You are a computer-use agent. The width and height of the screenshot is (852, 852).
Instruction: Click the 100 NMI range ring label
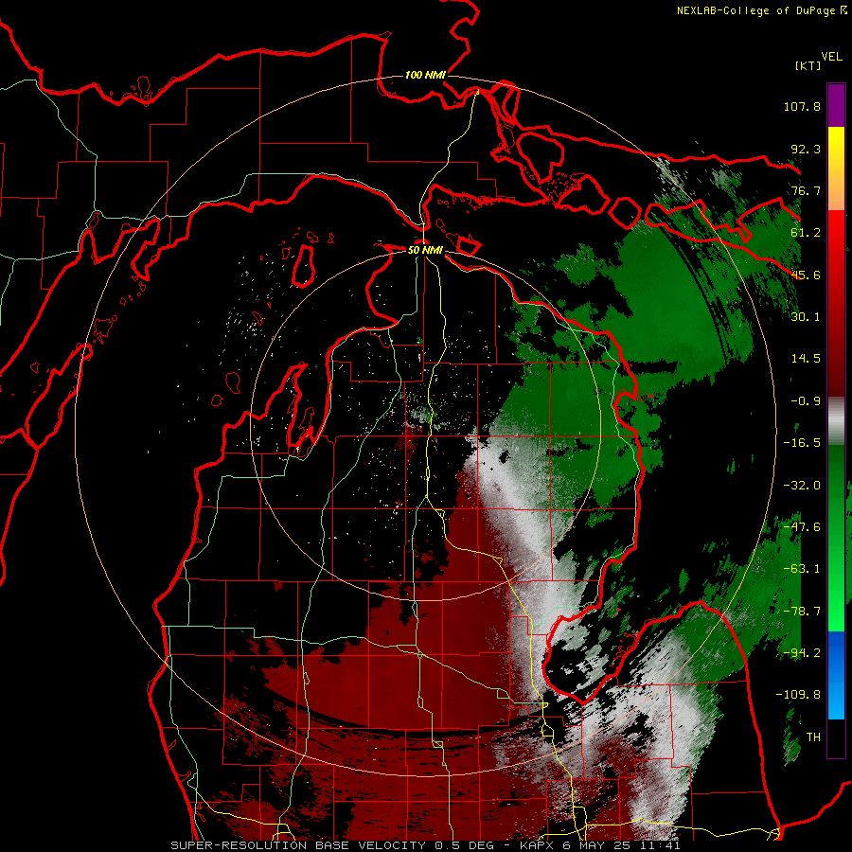tap(425, 75)
